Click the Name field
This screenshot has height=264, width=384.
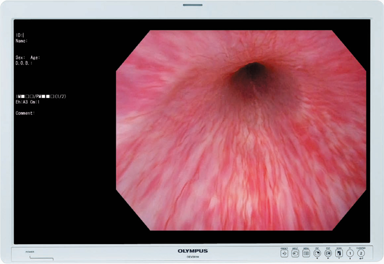click(x=22, y=40)
